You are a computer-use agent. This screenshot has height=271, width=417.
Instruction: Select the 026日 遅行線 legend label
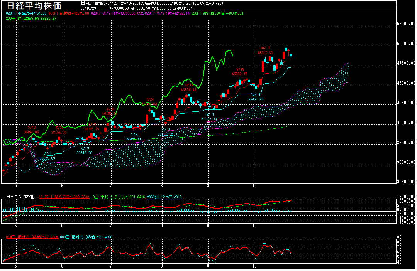tap(219, 13)
